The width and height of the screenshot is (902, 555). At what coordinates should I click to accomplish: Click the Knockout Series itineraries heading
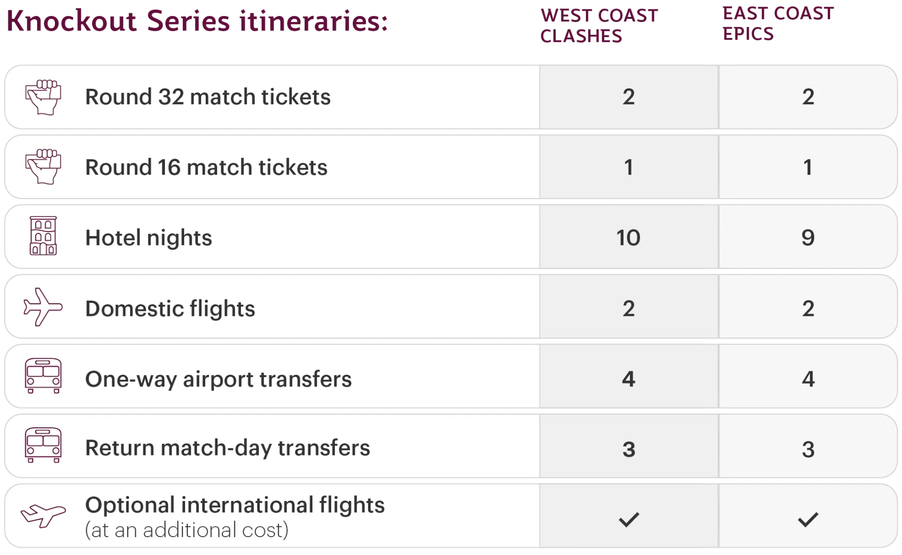197,23
